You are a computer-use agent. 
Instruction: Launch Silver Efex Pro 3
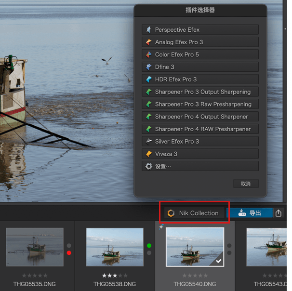200,142
